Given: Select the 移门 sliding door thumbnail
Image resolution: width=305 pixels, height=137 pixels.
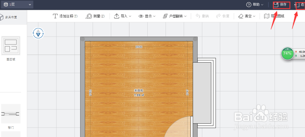Looking at the screenshot, I should pos(11,114).
